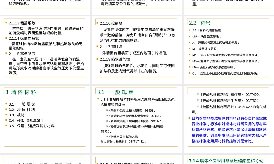The height and width of the screenshot is (164, 274).
Task: Open the slide with 2.1.13 储蓄系数
Action: click(x=45, y=50)
